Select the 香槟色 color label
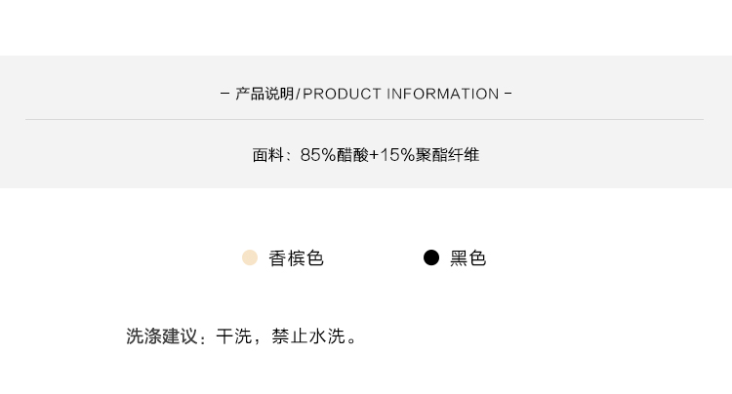This screenshot has height=394, width=732. [x=296, y=258]
